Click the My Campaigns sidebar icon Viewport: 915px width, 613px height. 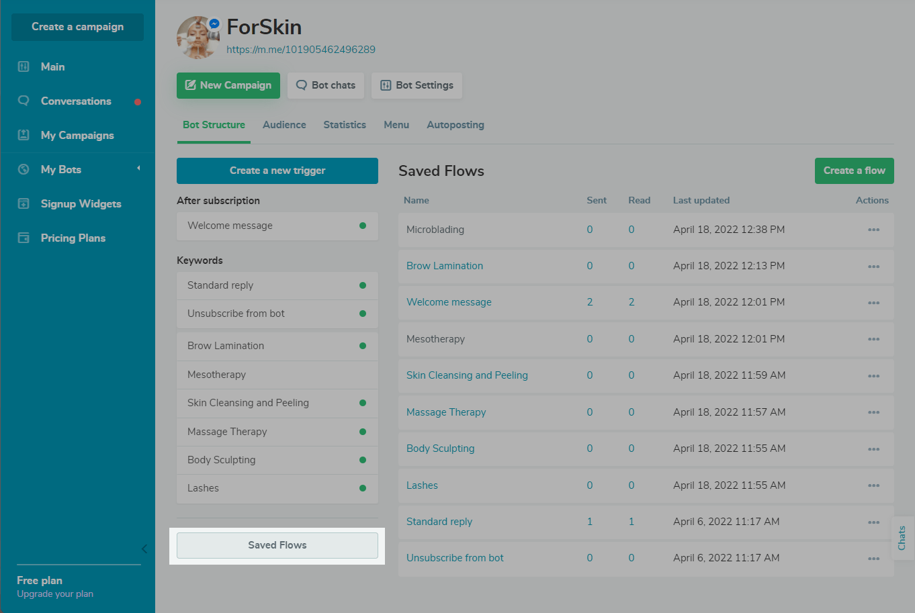[x=24, y=135]
